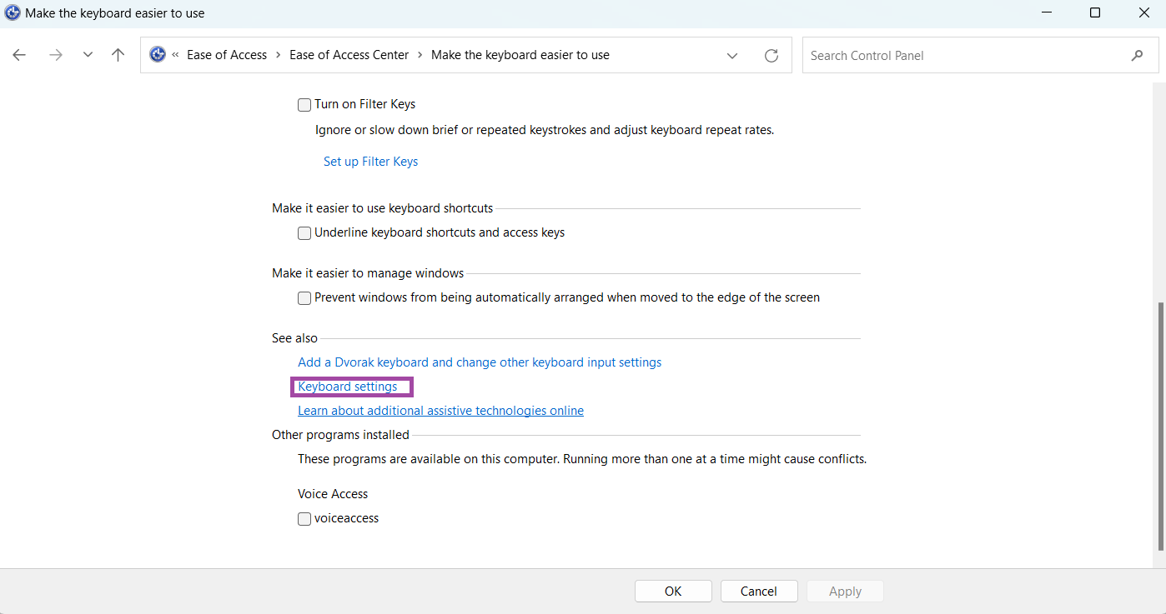Open the Keyboard settings link

pyautogui.click(x=348, y=387)
